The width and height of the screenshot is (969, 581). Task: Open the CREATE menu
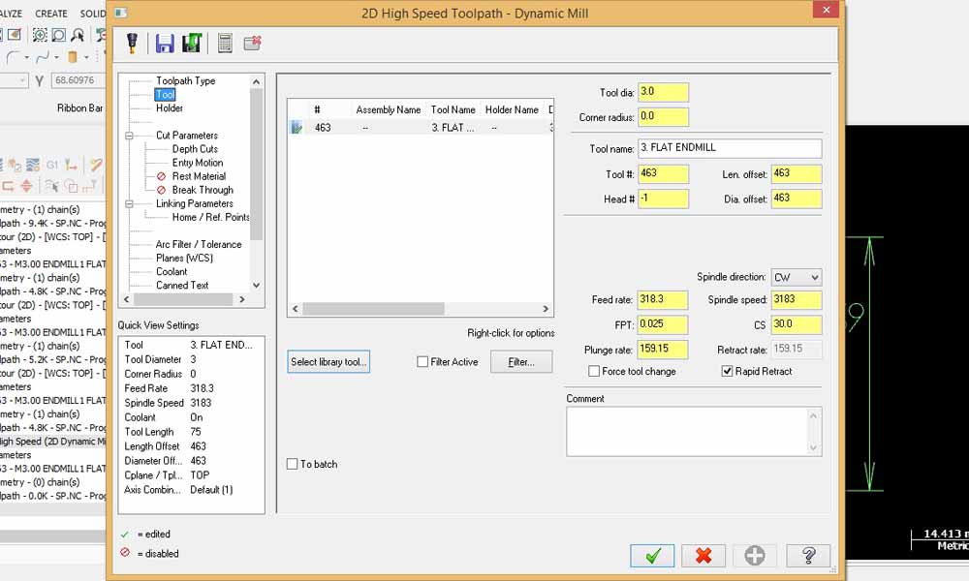(51, 13)
